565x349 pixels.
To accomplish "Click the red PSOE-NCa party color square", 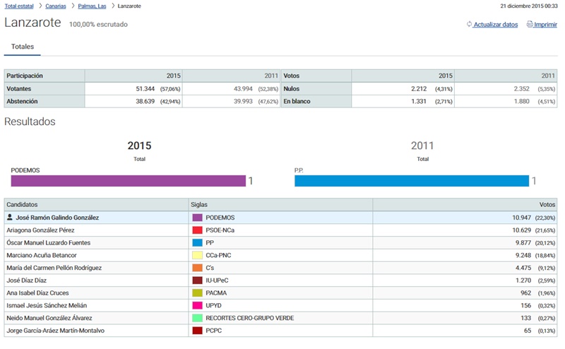I will 198,230.
